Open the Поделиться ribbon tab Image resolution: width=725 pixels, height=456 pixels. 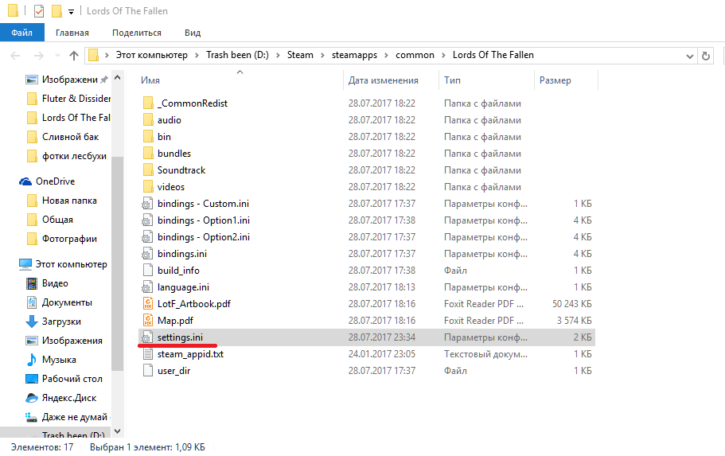(137, 33)
